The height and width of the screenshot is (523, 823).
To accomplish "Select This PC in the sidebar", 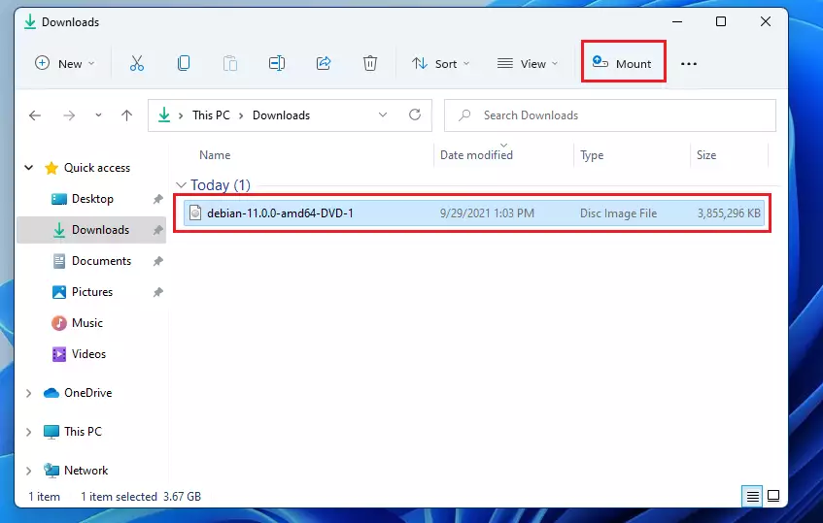I will (x=83, y=431).
